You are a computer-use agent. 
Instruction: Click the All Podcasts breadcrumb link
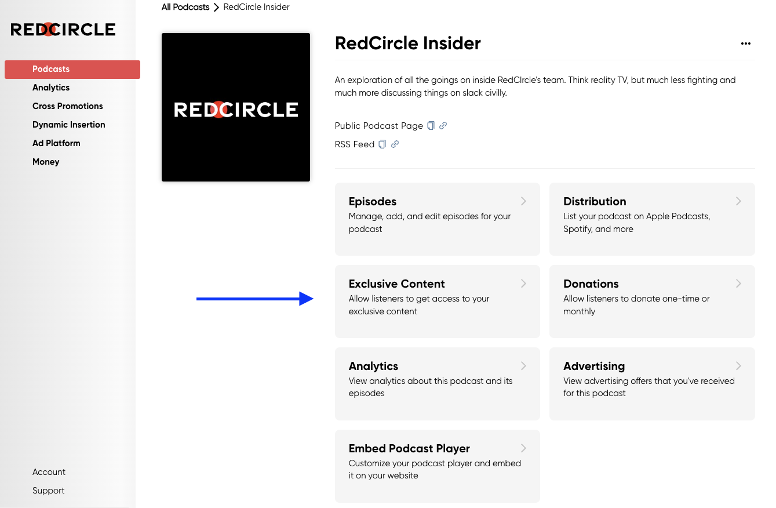(x=185, y=7)
